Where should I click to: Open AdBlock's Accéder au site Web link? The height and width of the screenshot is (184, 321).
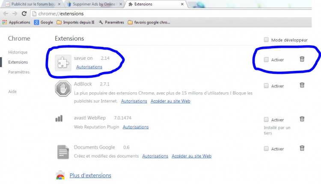(x=170, y=101)
